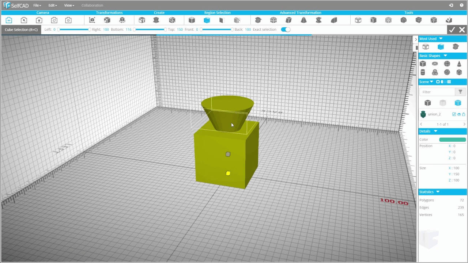The height and width of the screenshot is (263, 468).
Task: Select the taper tool in Advanced Transformation
Action: pos(303,20)
